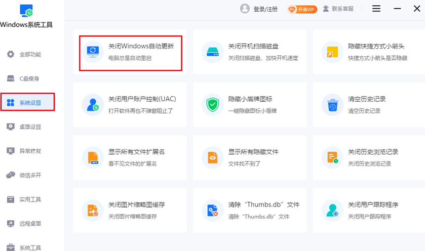
Task: Click the gear icon beside 全部功能
Action: [x=10, y=54]
